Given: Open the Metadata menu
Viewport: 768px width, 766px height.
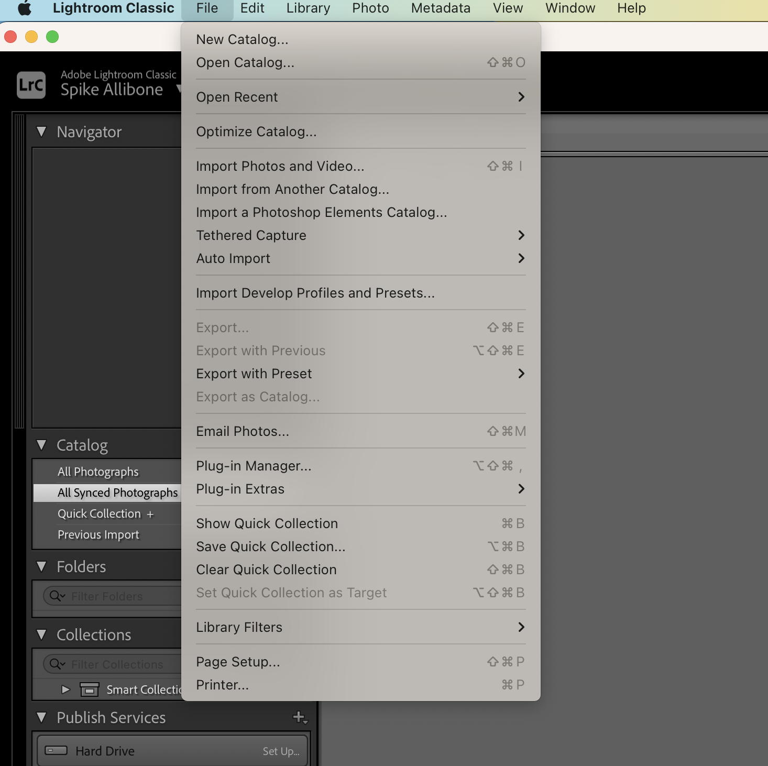Looking at the screenshot, I should (x=441, y=8).
